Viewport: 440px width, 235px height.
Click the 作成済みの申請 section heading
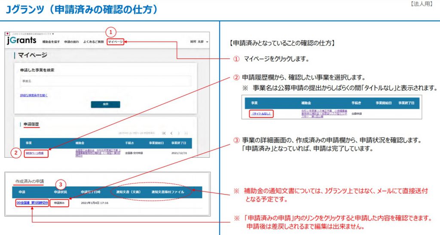click(x=30, y=181)
